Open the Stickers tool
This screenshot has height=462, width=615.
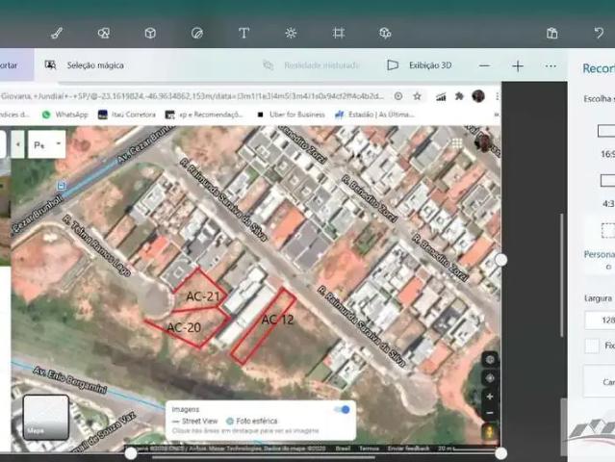197,34
